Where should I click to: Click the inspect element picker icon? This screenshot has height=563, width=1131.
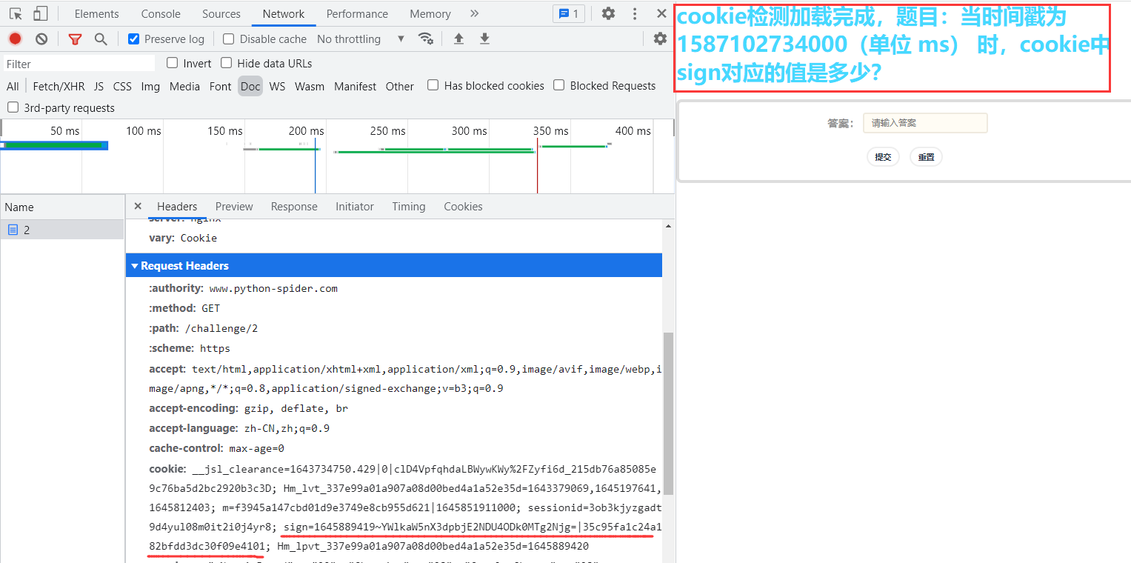(x=16, y=13)
